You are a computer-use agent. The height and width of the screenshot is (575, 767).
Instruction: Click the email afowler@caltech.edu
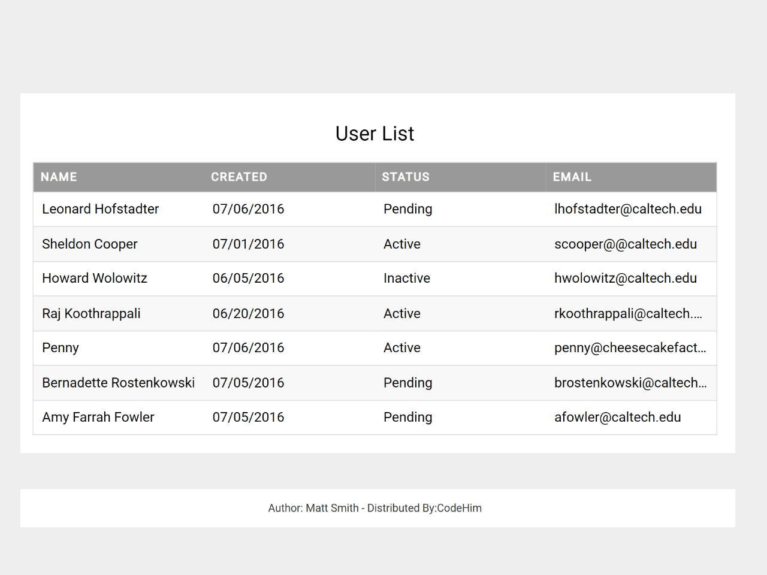618,417
